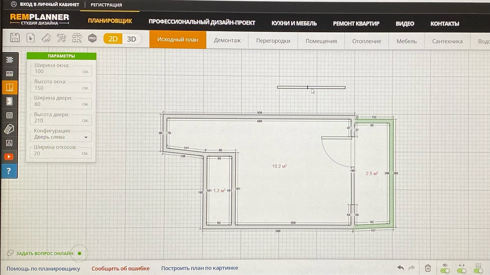Open the Демонтаж tab

click(x=227, y=41)
